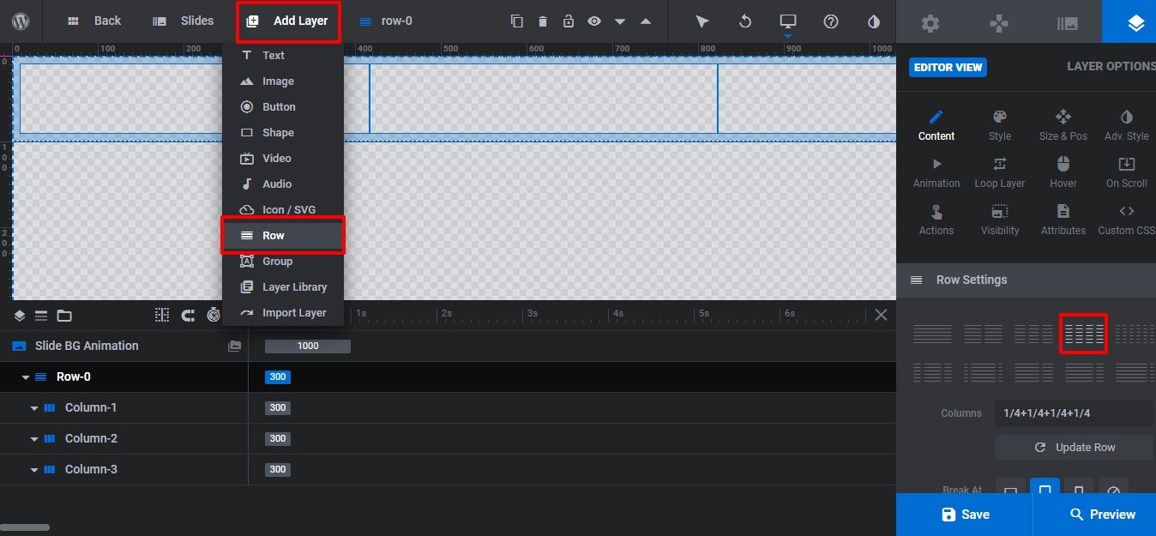Open Custom CSS layer options

click(x=1127, y=220)
